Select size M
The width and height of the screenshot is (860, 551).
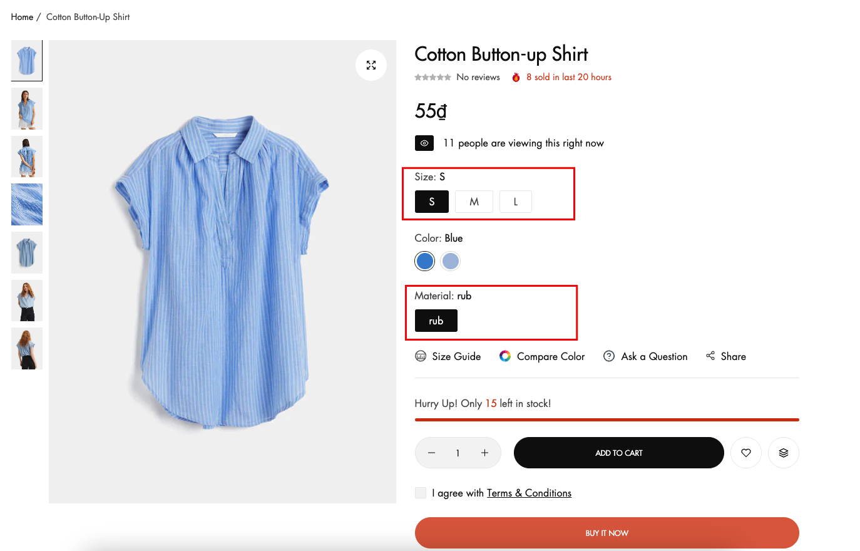point(474,202)
